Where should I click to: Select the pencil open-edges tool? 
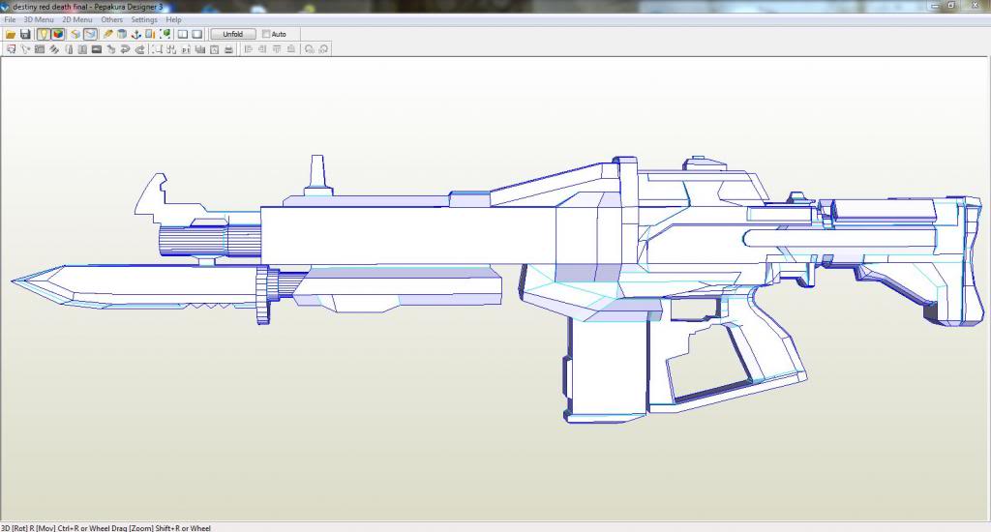[x=108, y=34]
